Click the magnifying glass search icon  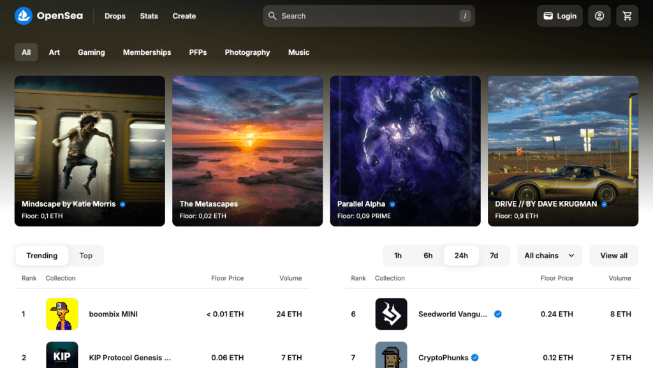[272, 16]
